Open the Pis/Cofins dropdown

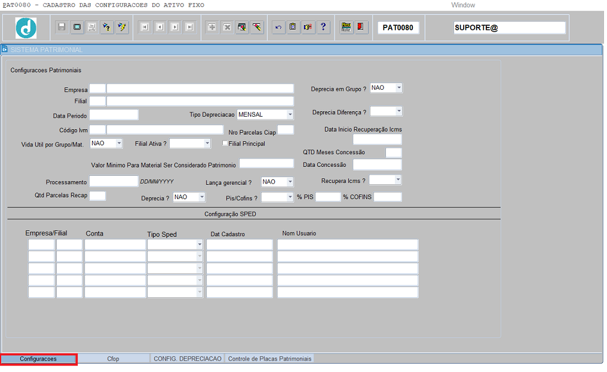click(290, 197)
